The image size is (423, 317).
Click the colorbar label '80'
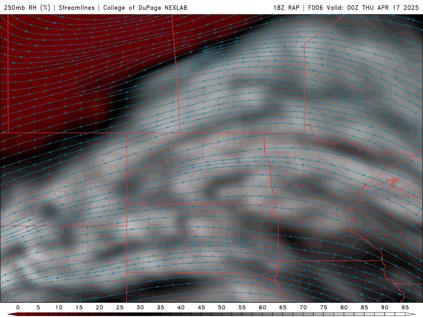tap(344, 307)
